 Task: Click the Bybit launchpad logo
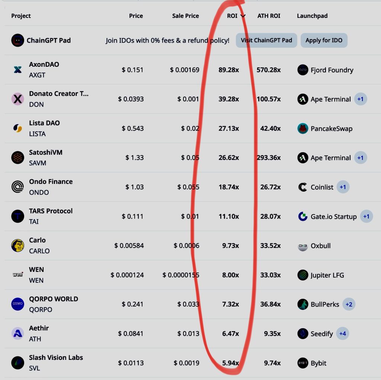point(303,363)
